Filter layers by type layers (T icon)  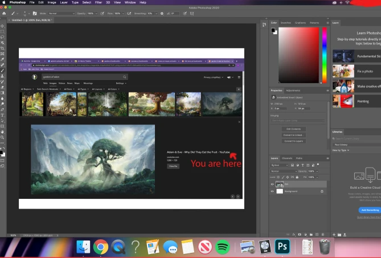coord(303,165)
